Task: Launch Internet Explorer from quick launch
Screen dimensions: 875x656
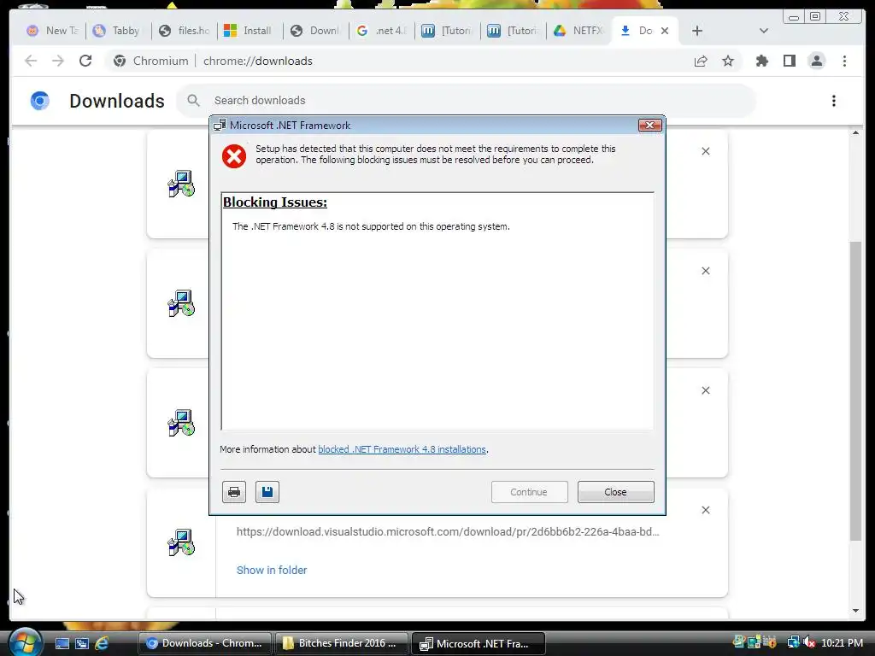Action: tap(102, 643)
